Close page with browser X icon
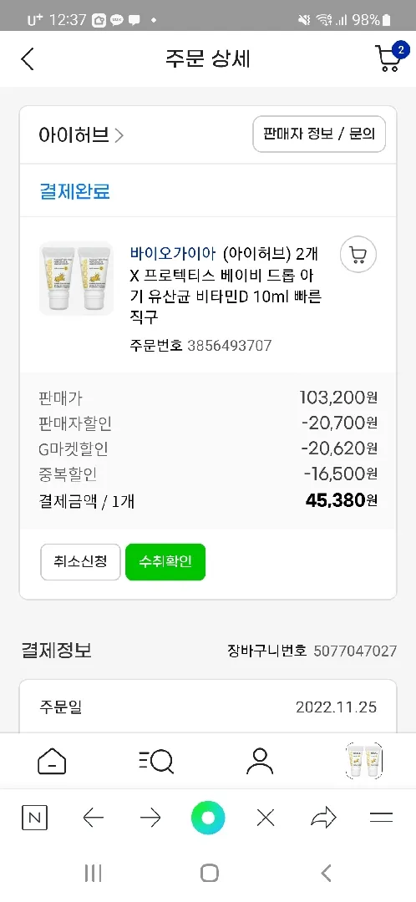The height and width of the screenshot is (902, 416). click(x=266, y=818)
